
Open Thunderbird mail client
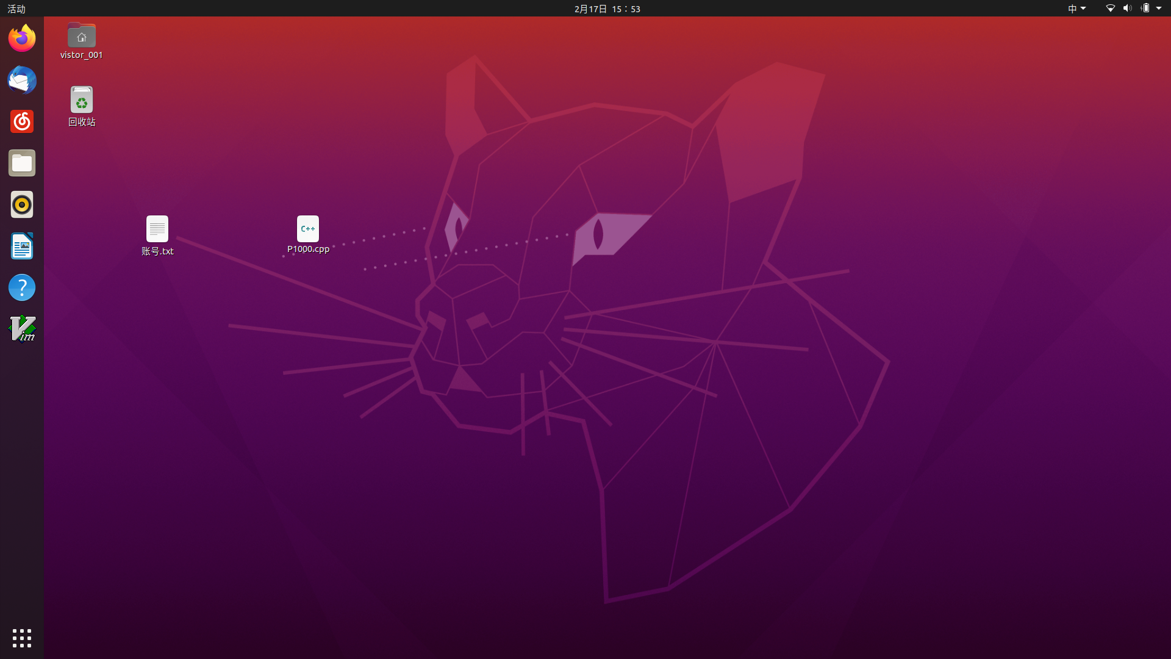pyautogui.click(x=22, y=80)
